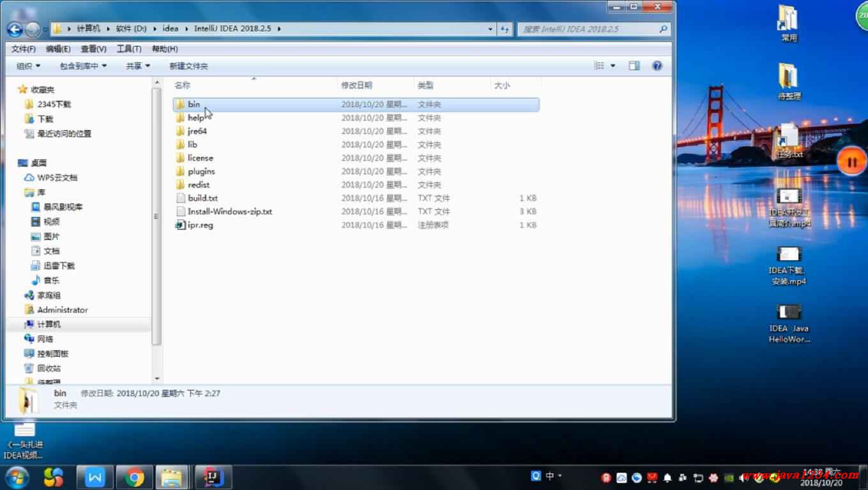
Task: Open the recent pages dropdown near back button
Action: pos(45,29)
